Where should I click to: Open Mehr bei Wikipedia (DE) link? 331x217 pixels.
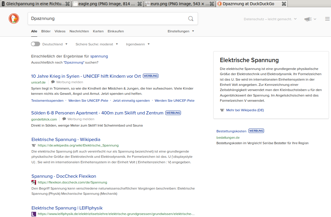pos(245,110)
